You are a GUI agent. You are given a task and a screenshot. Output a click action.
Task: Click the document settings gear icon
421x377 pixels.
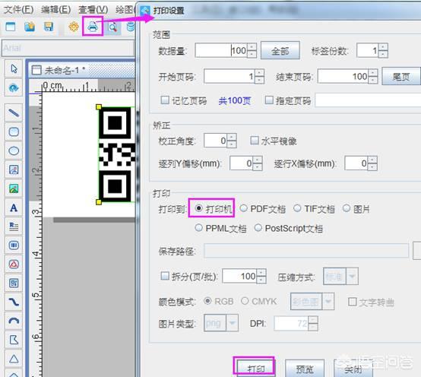pyautogui.click(x=74, y=27)
